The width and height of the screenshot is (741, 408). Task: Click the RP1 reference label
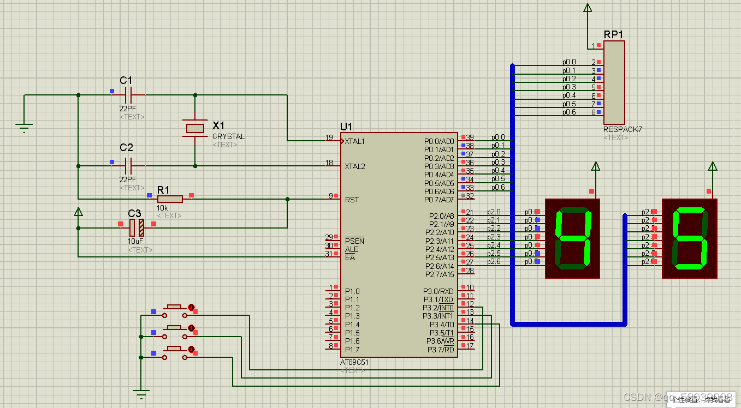pyautogui.click(x=614, y=34)
